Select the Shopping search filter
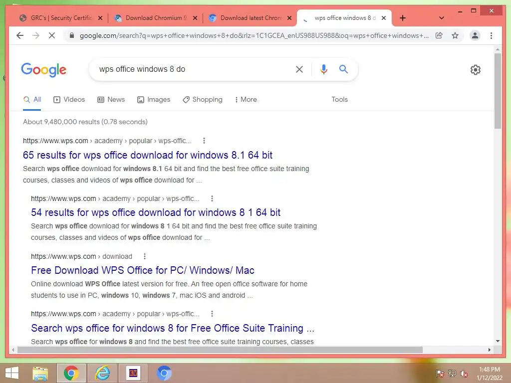The width and height of the screenshot is (511, 383). 203,100
